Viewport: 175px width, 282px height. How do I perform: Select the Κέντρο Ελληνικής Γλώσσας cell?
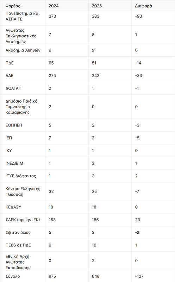click(23, 191)
